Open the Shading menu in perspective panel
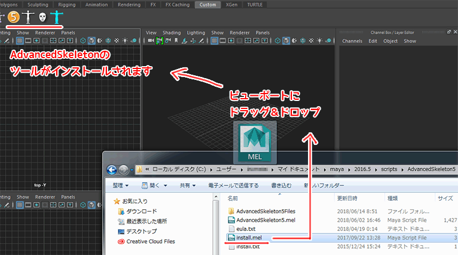This screenshot has height=255, width=458. [x=171, y=33]
